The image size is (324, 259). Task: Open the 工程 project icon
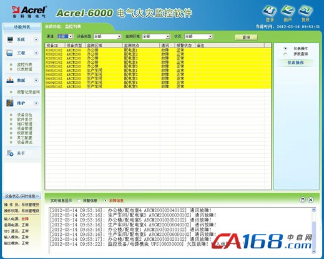tap(9, 53)
